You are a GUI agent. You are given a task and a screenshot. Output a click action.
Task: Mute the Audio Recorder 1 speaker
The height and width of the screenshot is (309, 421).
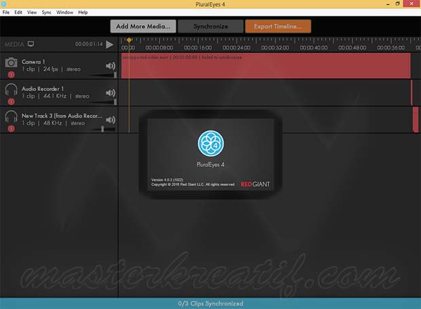[x=111, y=93]
